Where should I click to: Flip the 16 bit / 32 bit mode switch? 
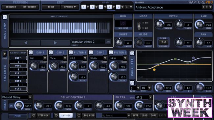pos(139,26)
